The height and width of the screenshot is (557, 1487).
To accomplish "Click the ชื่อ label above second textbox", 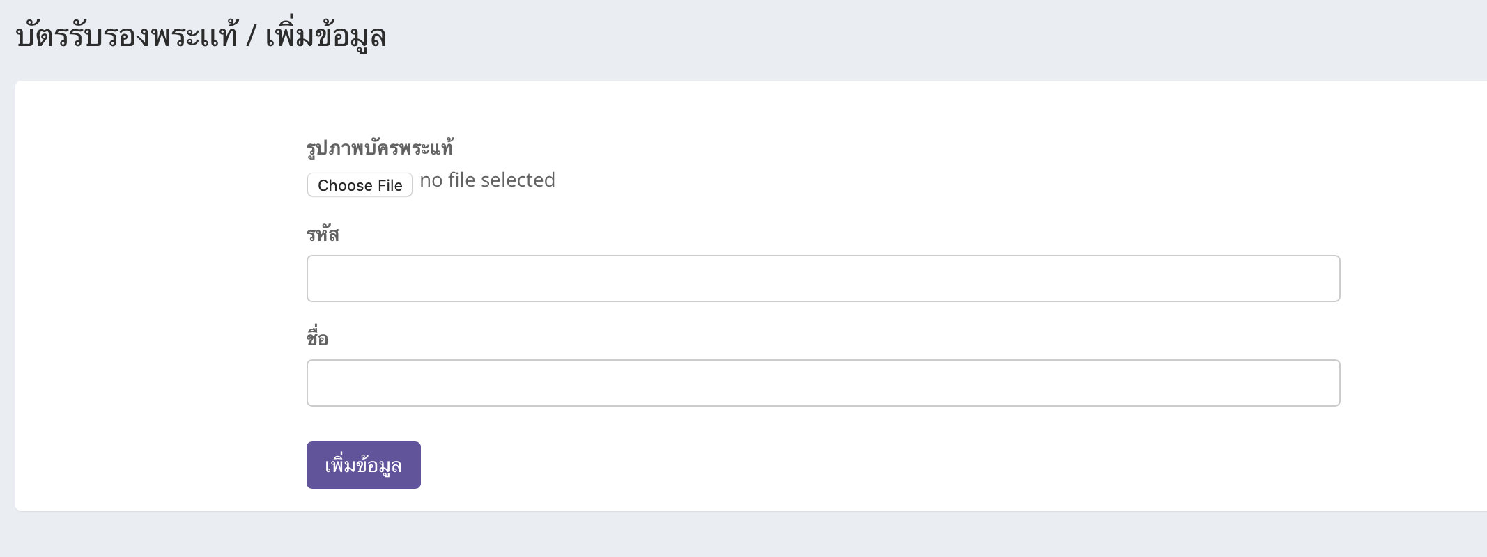I will tap(317, 338).
